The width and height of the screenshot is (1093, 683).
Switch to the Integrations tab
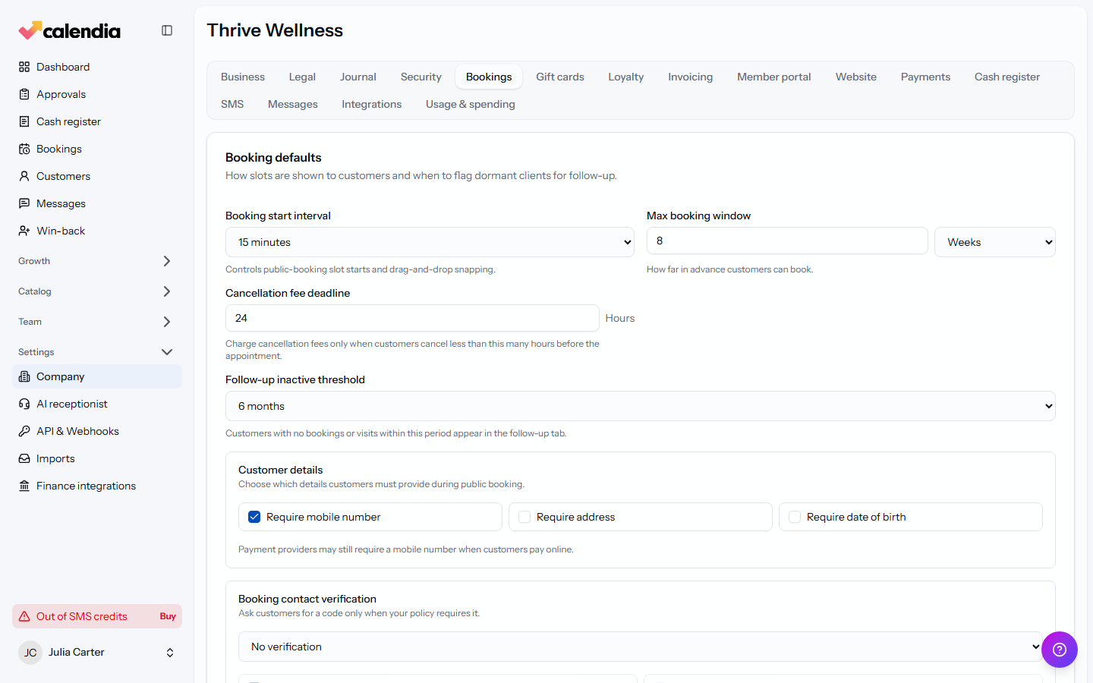[x=372, y=104]
